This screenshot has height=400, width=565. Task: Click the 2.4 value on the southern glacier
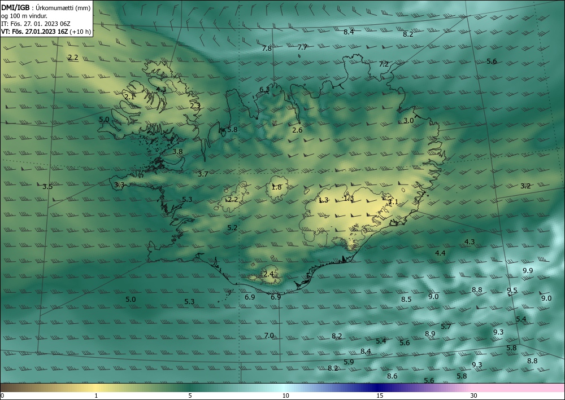[268, 274]
